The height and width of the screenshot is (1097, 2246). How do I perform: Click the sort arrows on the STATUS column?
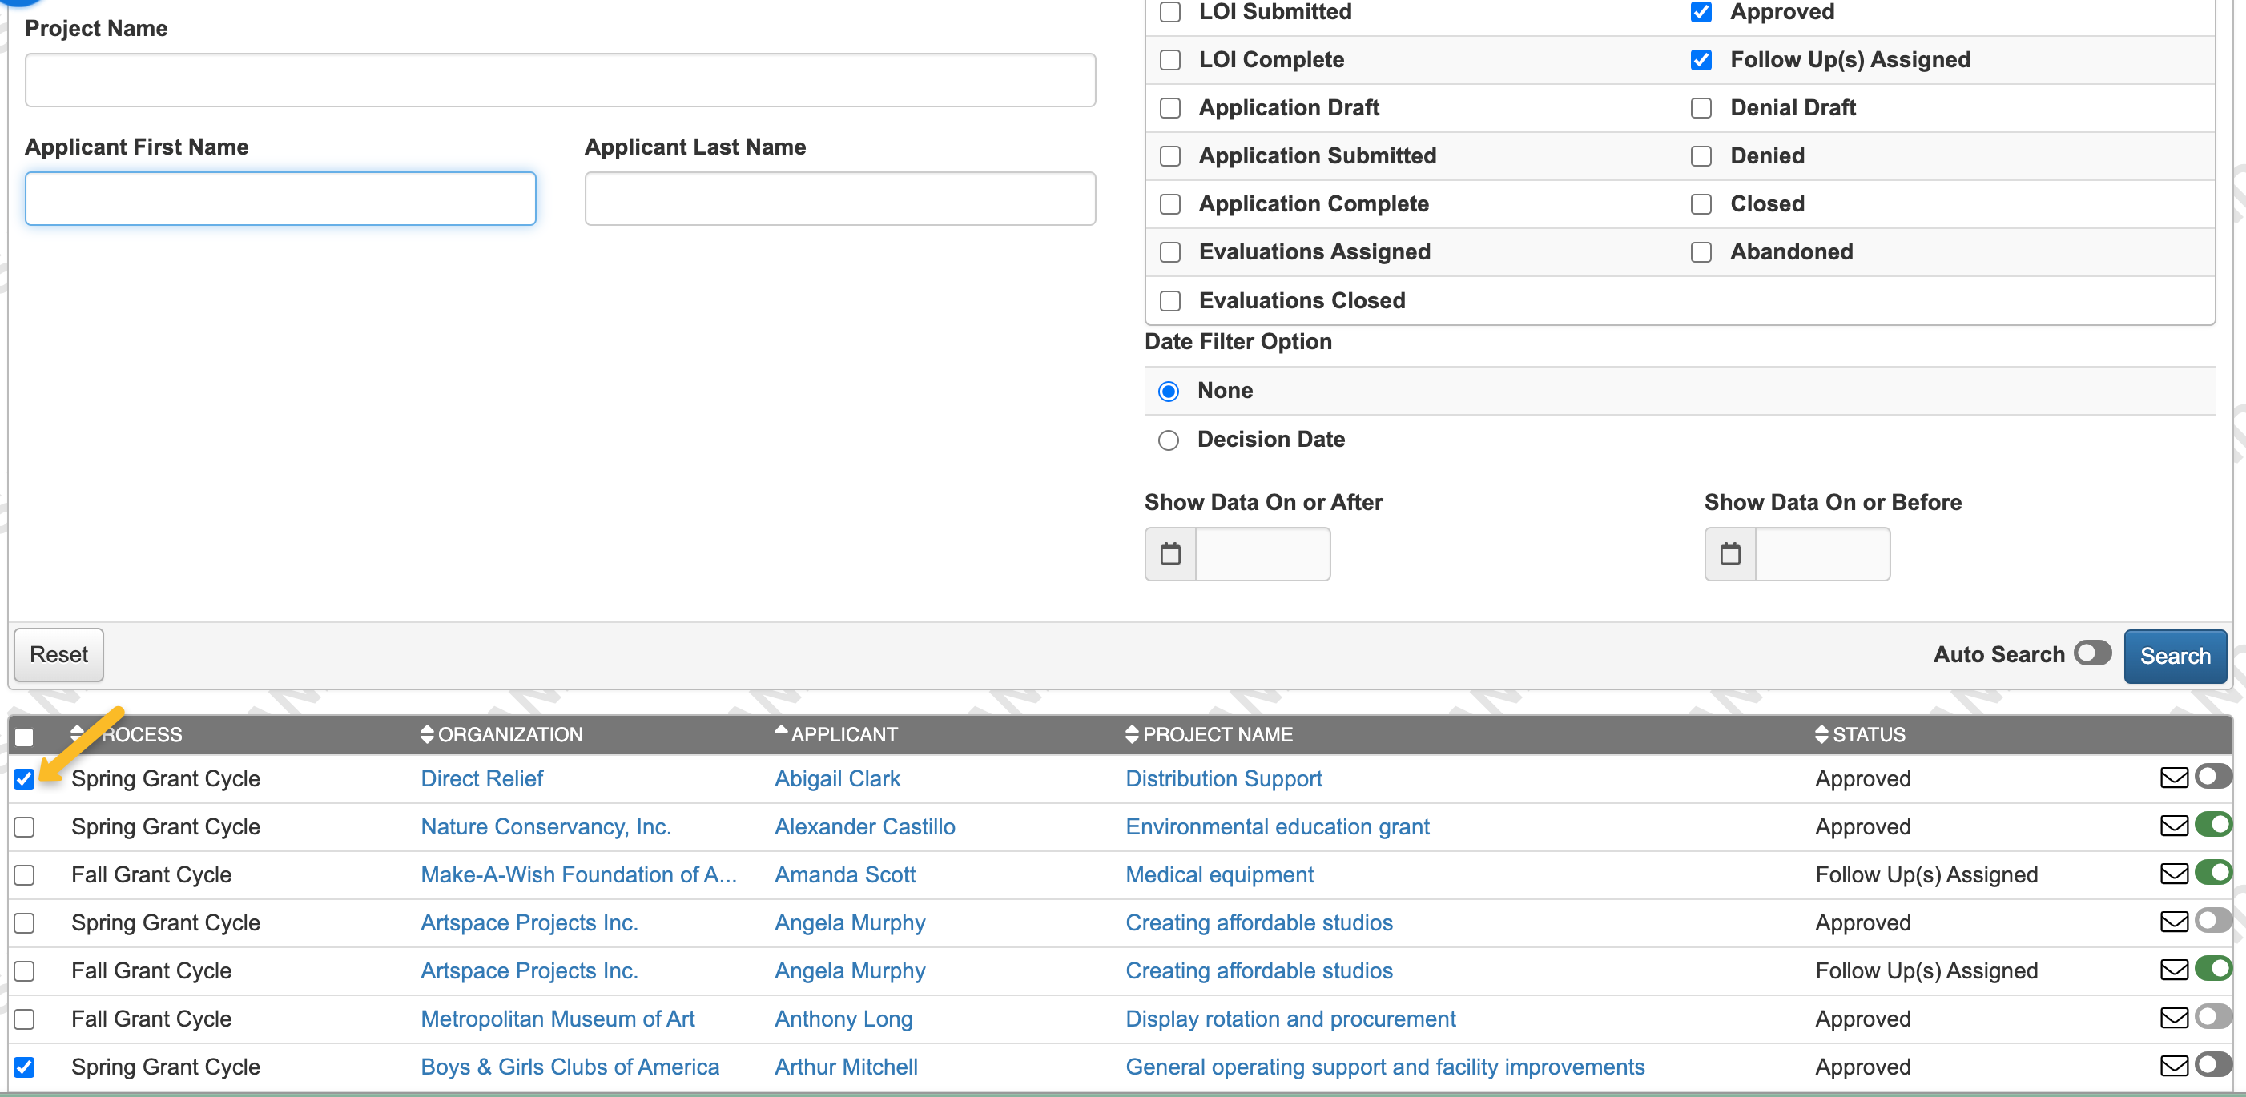tap(1821, 733)
